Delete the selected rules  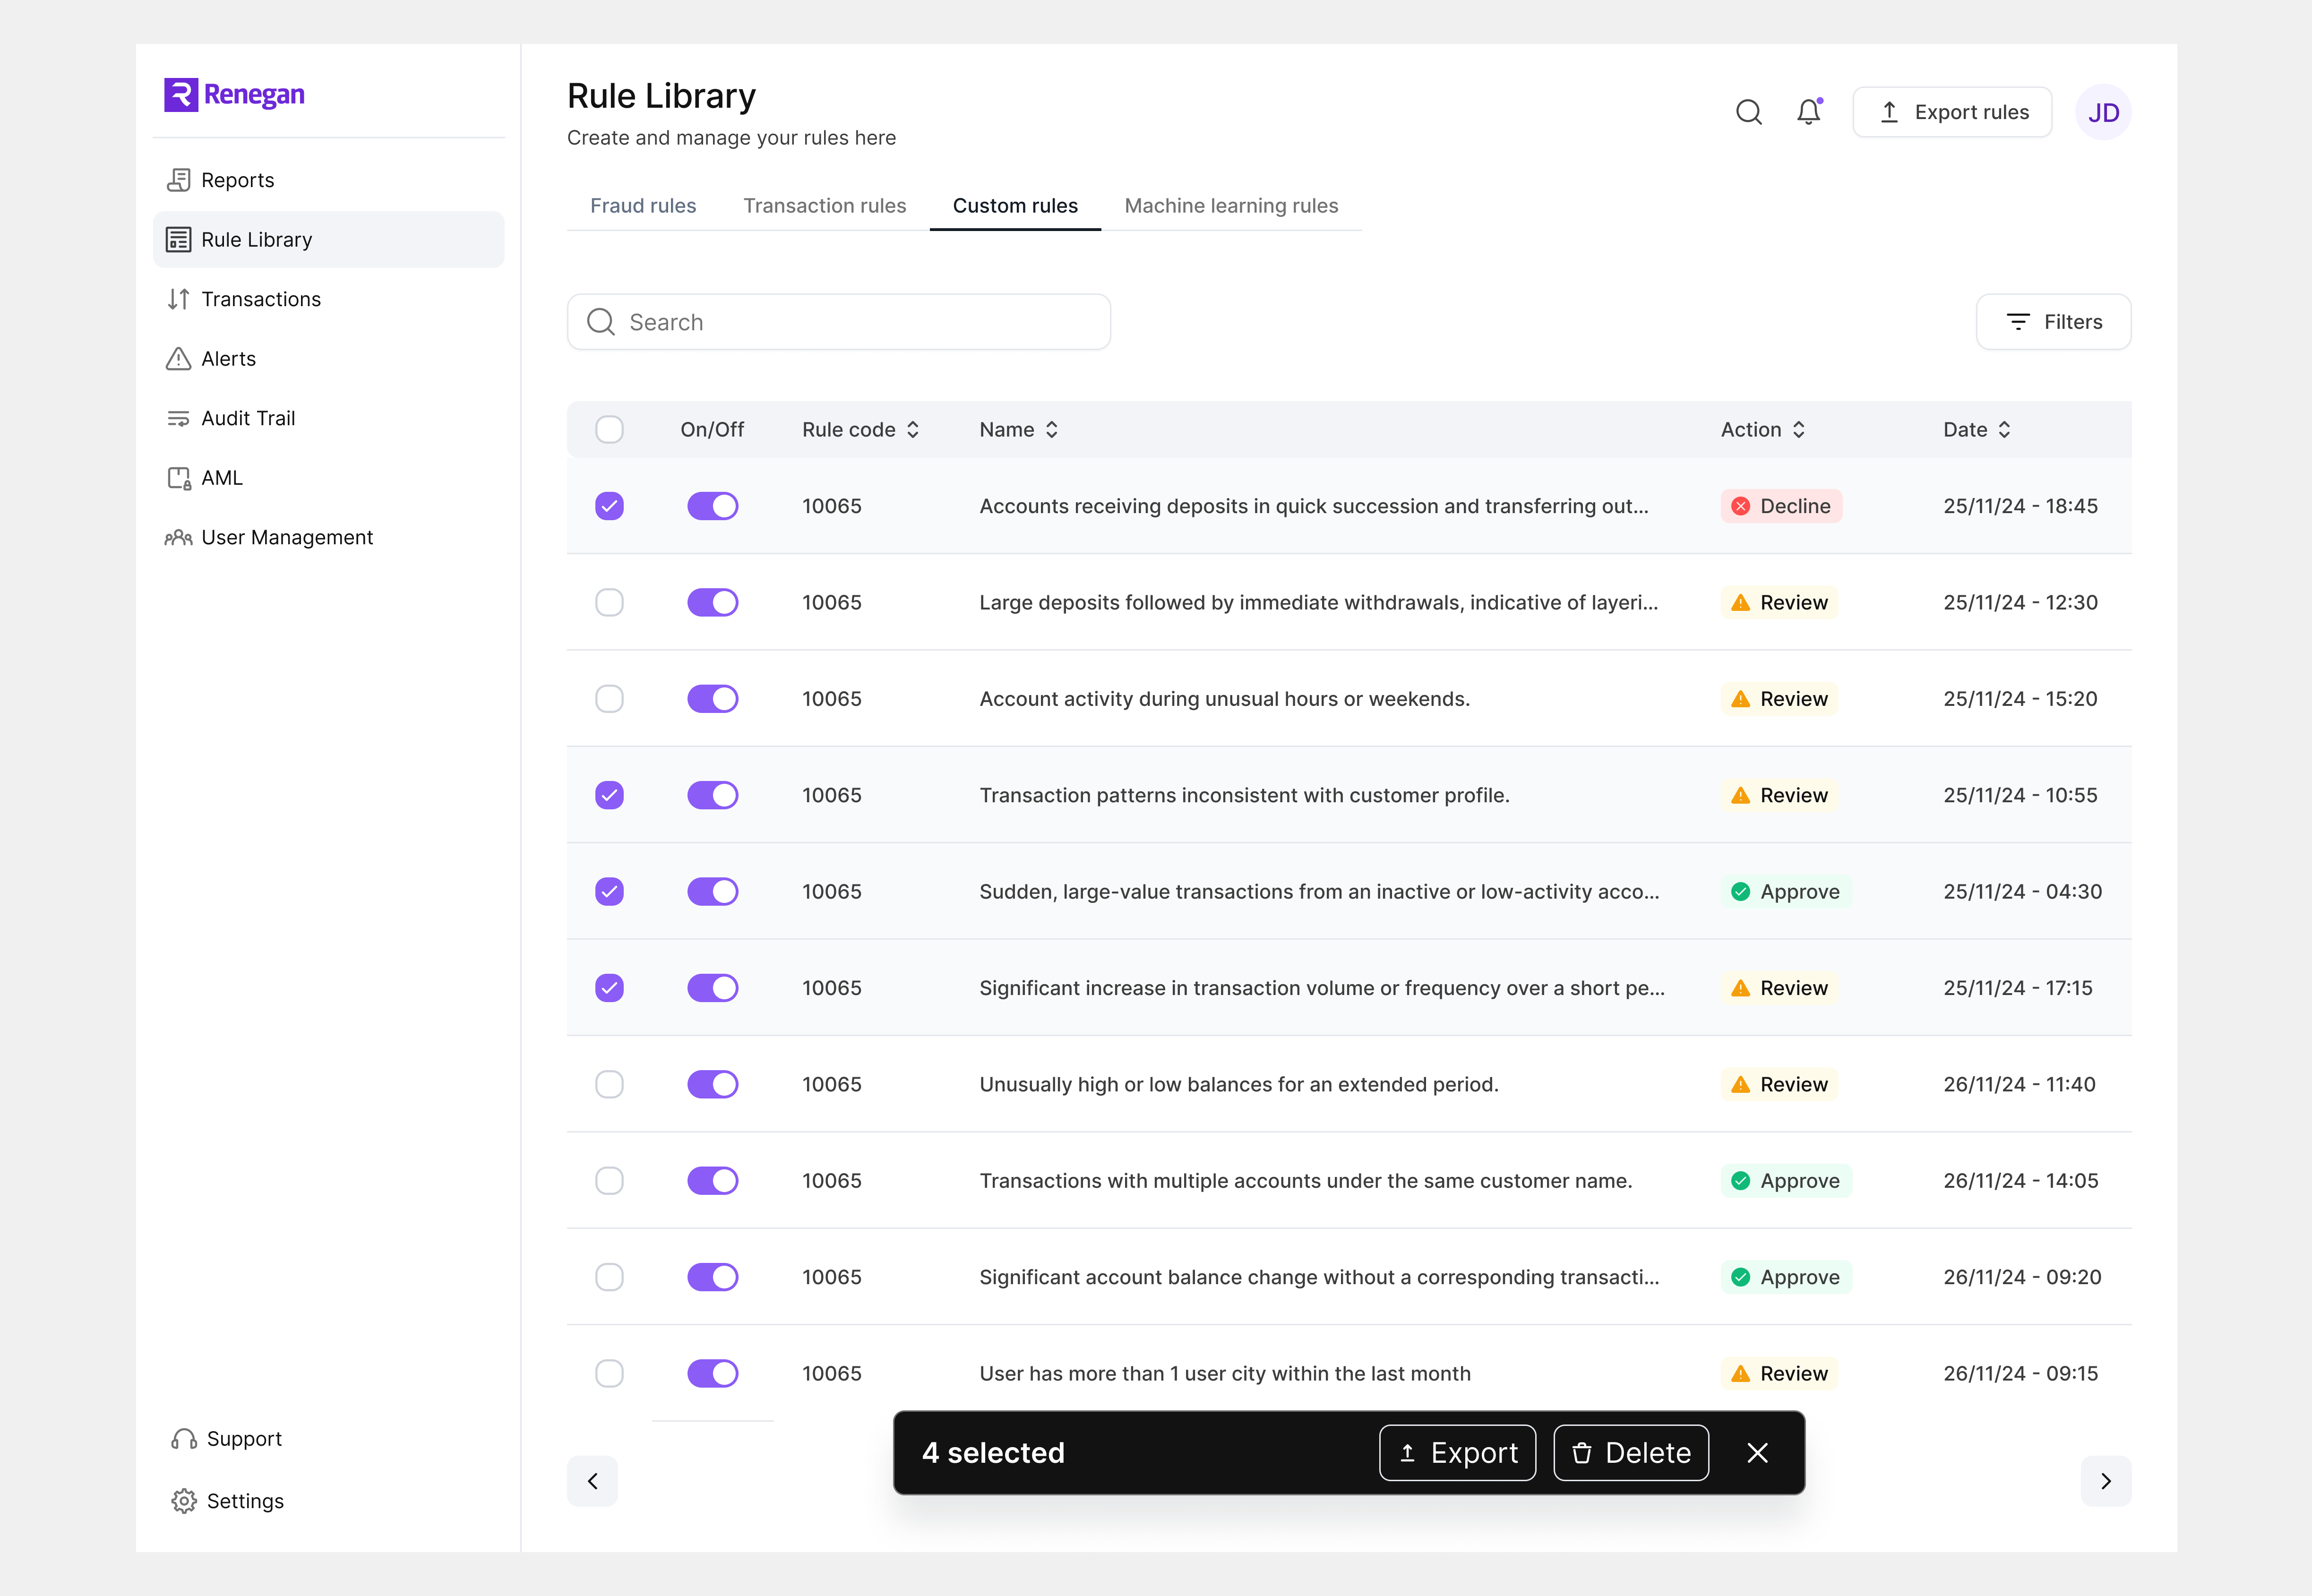(1631, 1453)
